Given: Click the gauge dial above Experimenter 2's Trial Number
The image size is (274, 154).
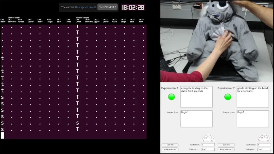Looking at the screenshot, I should point(264,138).
